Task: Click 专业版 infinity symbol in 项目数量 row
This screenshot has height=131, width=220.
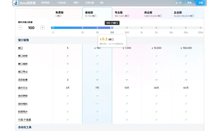Action: pos(127,80)
